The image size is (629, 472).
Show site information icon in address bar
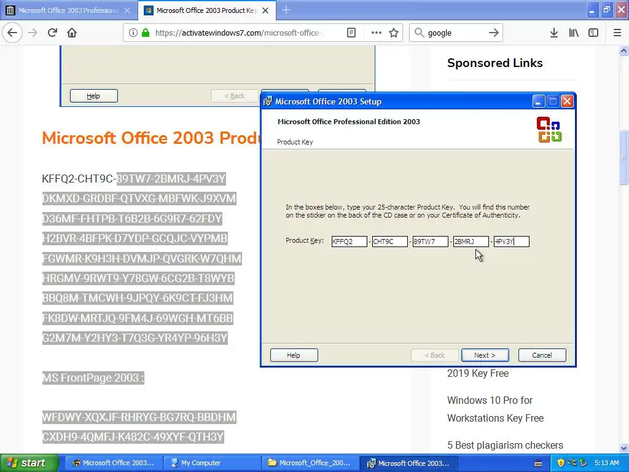click(x=133, y=33)
